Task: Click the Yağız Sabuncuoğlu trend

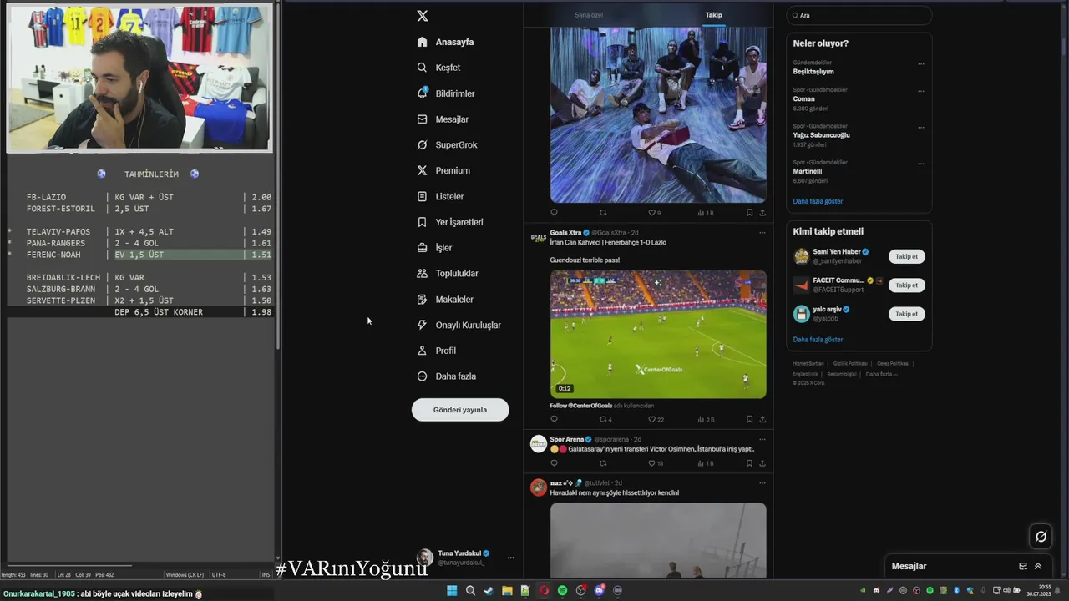Action: [x=822, y=135]
